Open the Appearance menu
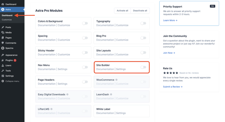 click(11, 55)
